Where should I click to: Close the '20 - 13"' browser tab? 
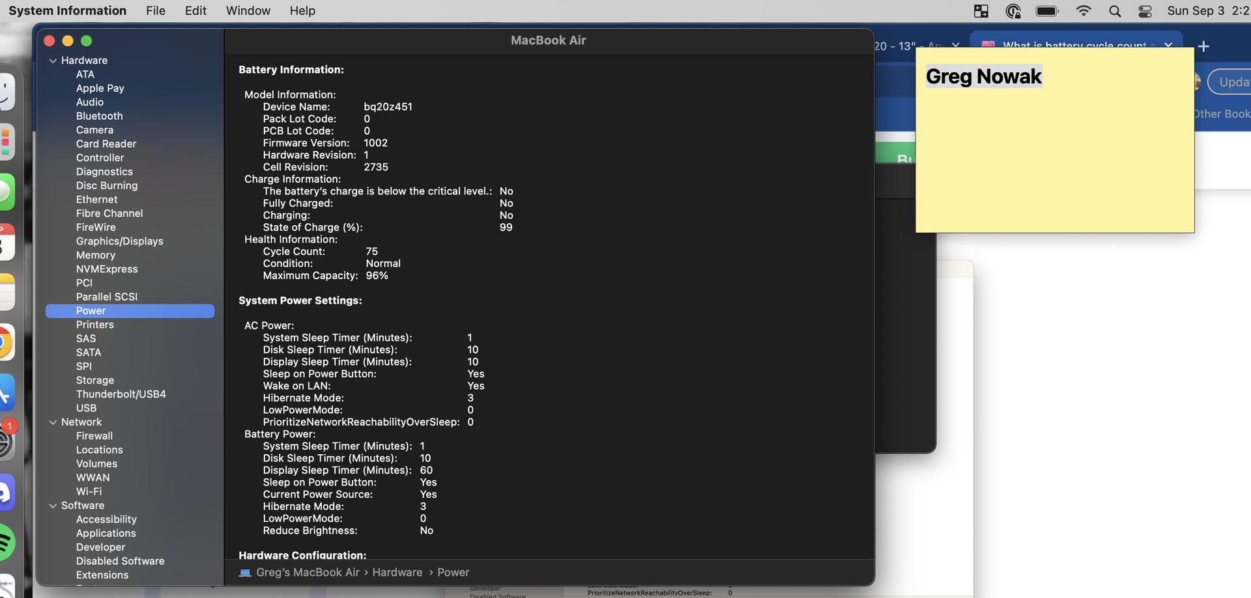click(x=955, y=46)
